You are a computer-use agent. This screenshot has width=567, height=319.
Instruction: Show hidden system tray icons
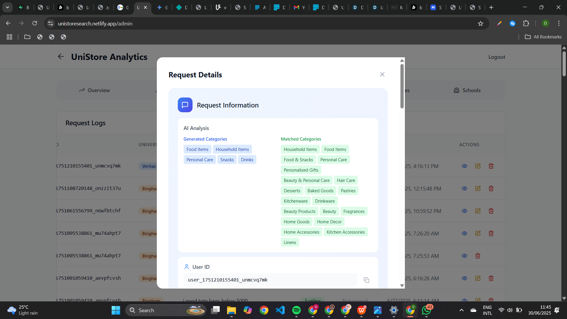point(461,310)
